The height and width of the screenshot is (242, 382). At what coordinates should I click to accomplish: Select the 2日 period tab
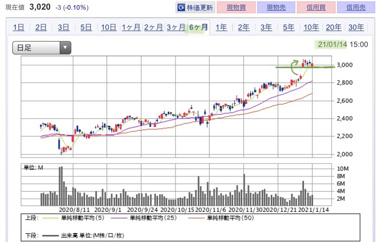tap(41, 28)
